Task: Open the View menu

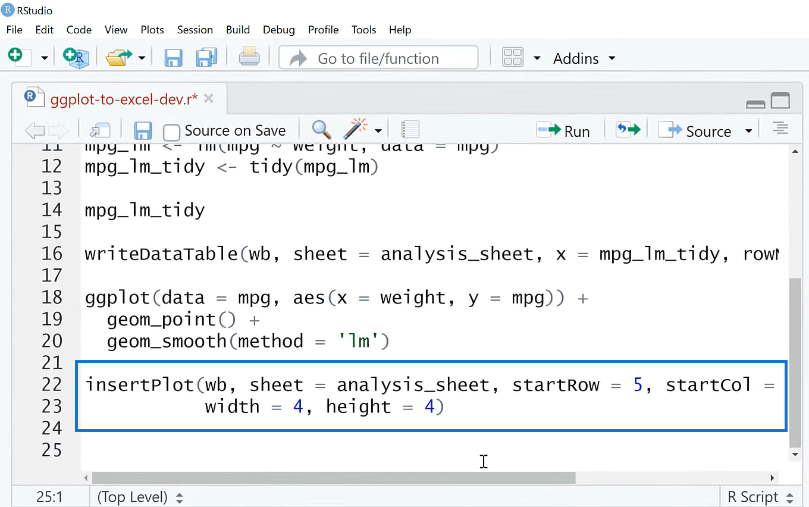Action: click(x=116, y=30)
